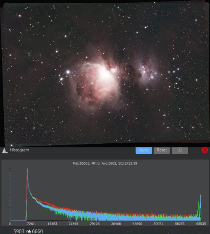Click the histogram stretch slider triangle handles
The height and width of the screenshot is (234, 210).
[28, 231]
